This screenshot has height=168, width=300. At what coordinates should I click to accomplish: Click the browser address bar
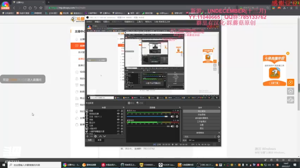pos(134,8)
